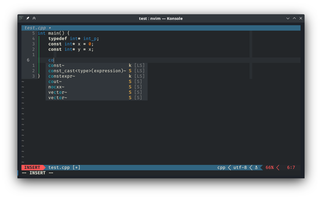Choose nocxx~ completion entry
The image size is (322, 199).
[x=97, y=87]
